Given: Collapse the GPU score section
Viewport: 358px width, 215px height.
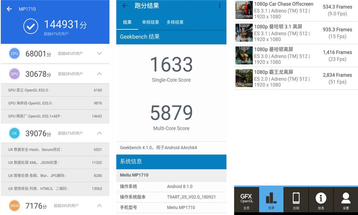Looking at the screenshot, I should coord(100,74).
